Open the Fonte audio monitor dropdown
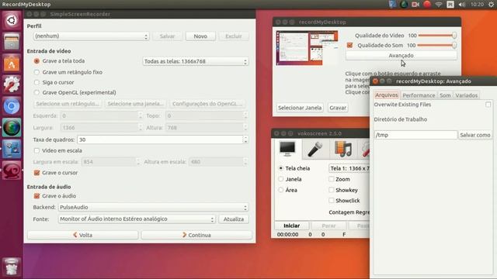 (137, 219)
